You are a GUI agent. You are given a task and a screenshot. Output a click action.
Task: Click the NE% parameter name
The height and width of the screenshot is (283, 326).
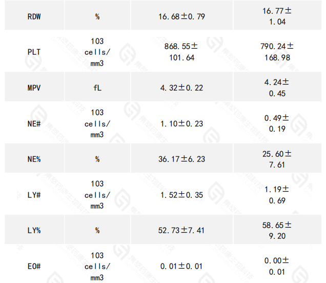coord(34,159)
